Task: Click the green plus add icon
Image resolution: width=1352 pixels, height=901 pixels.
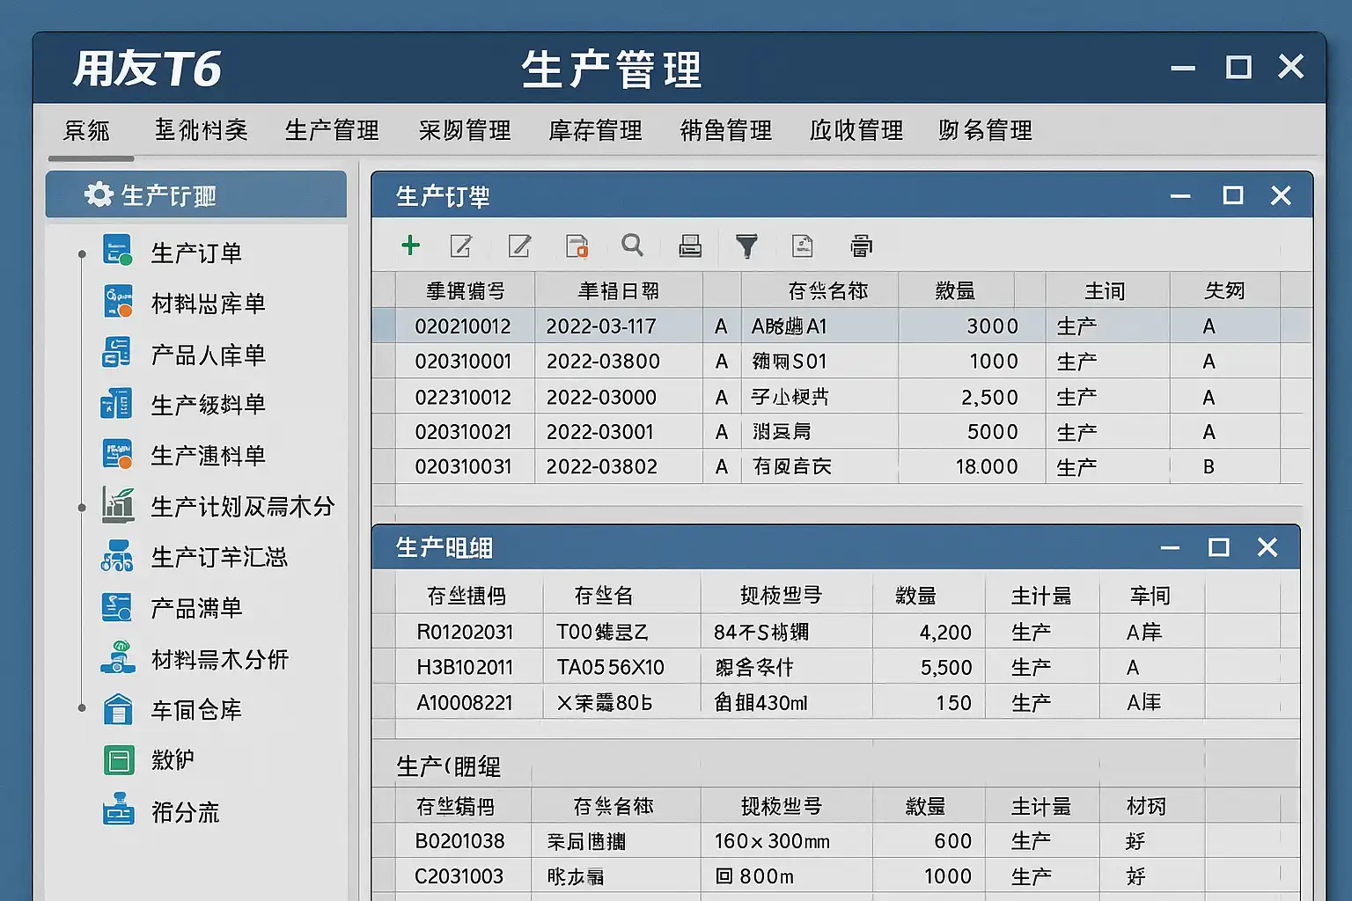Action: [410, 245]
